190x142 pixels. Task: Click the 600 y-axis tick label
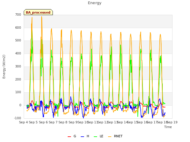point(18,28)
